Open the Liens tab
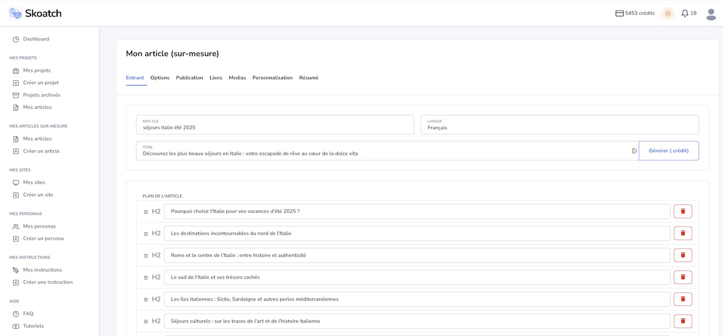 click(x=216, y=78)
